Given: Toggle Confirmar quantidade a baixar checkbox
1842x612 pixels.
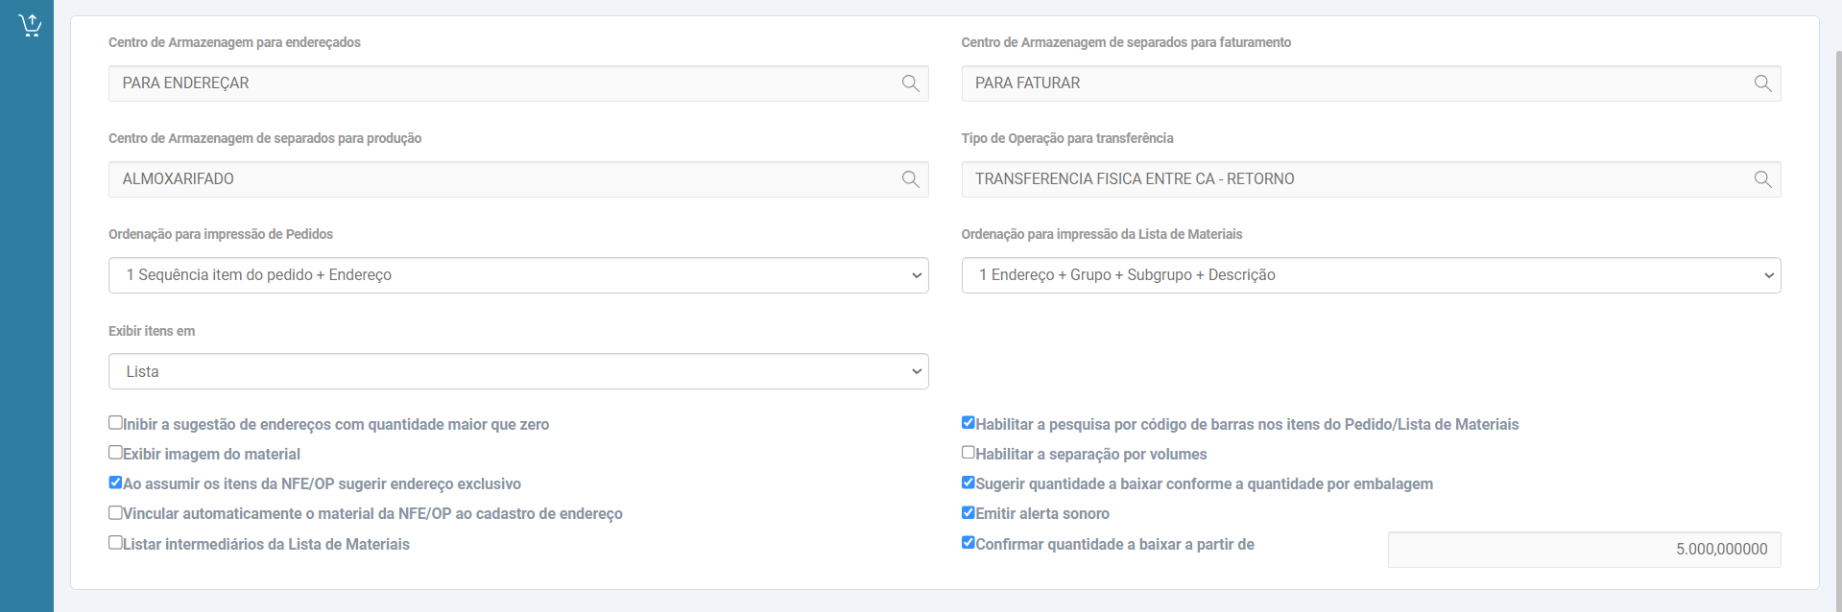Looking at the screenshot, I should pos(969,543).
